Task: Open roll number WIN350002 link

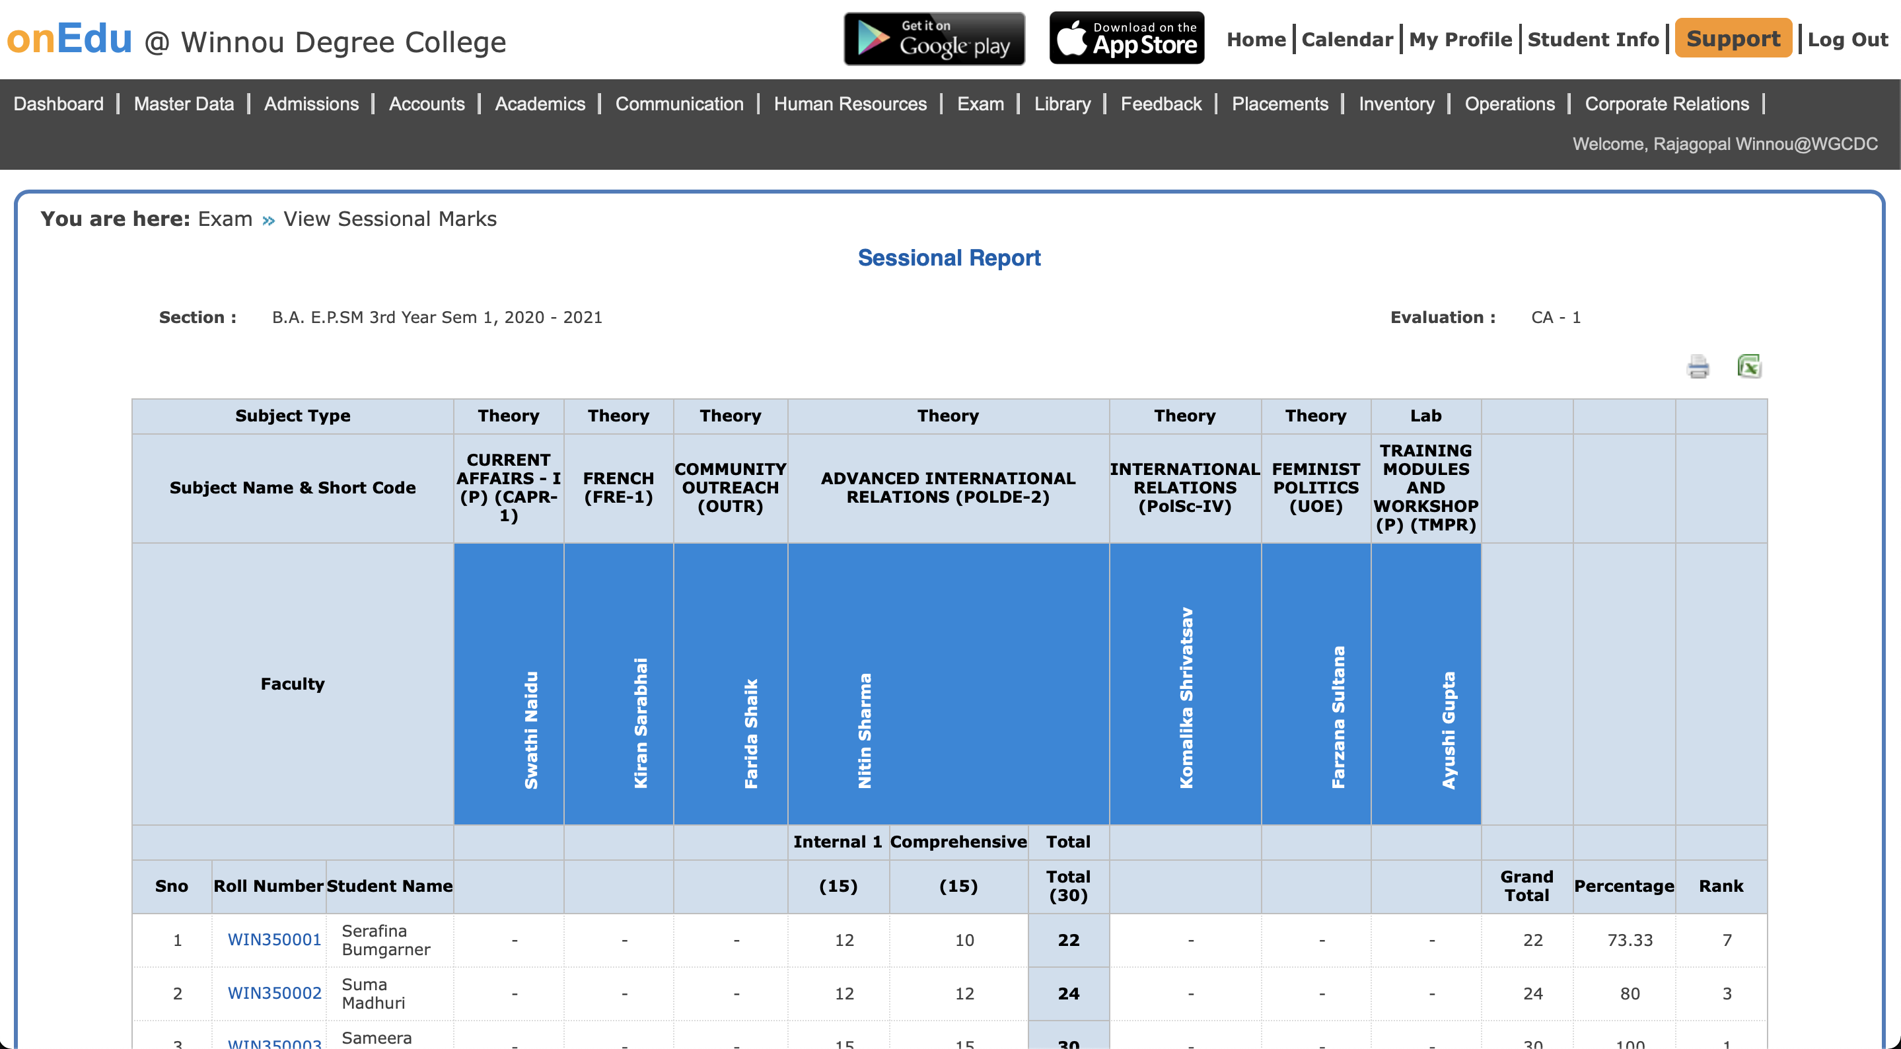Action: click(x=273, y=994)
